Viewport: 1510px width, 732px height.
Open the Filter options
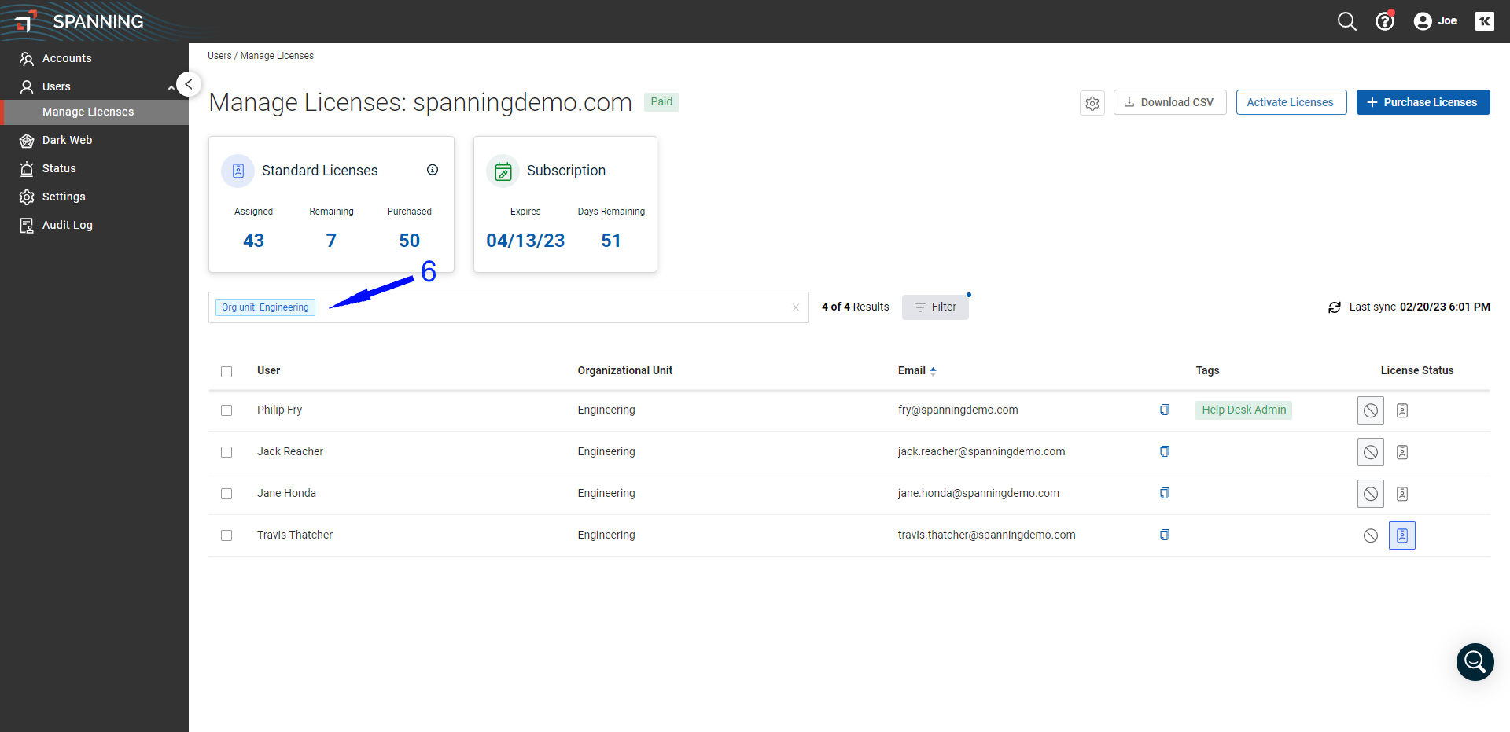tap(935, 307)
